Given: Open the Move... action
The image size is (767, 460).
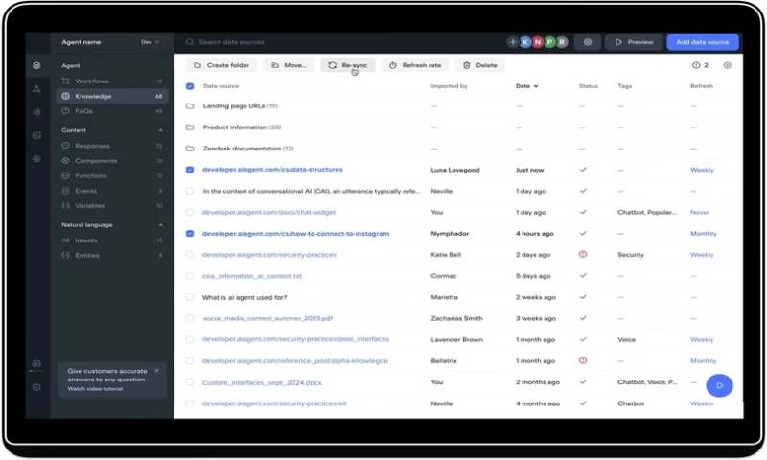Looking at the screenshot, I should pos(290,65).
